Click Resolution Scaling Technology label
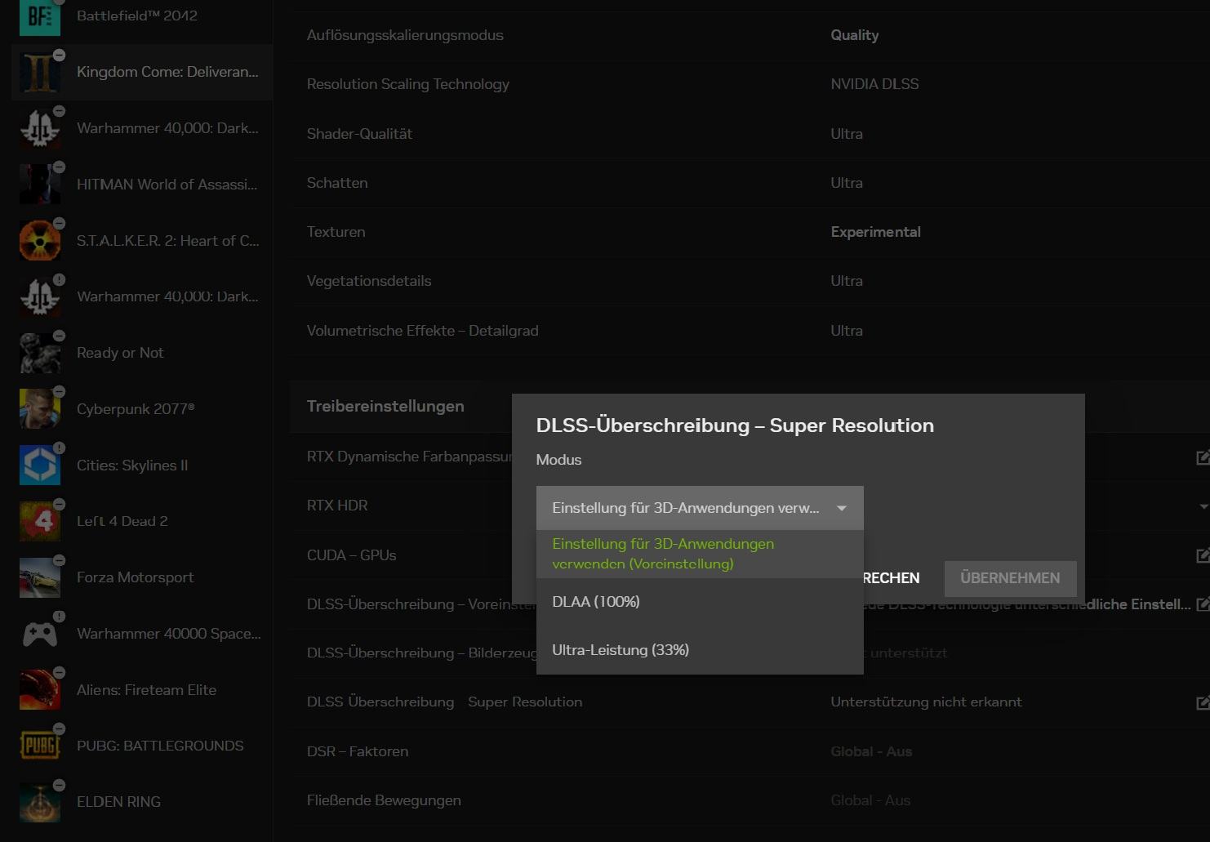1210x842 pixels. [x=407, y=84]
